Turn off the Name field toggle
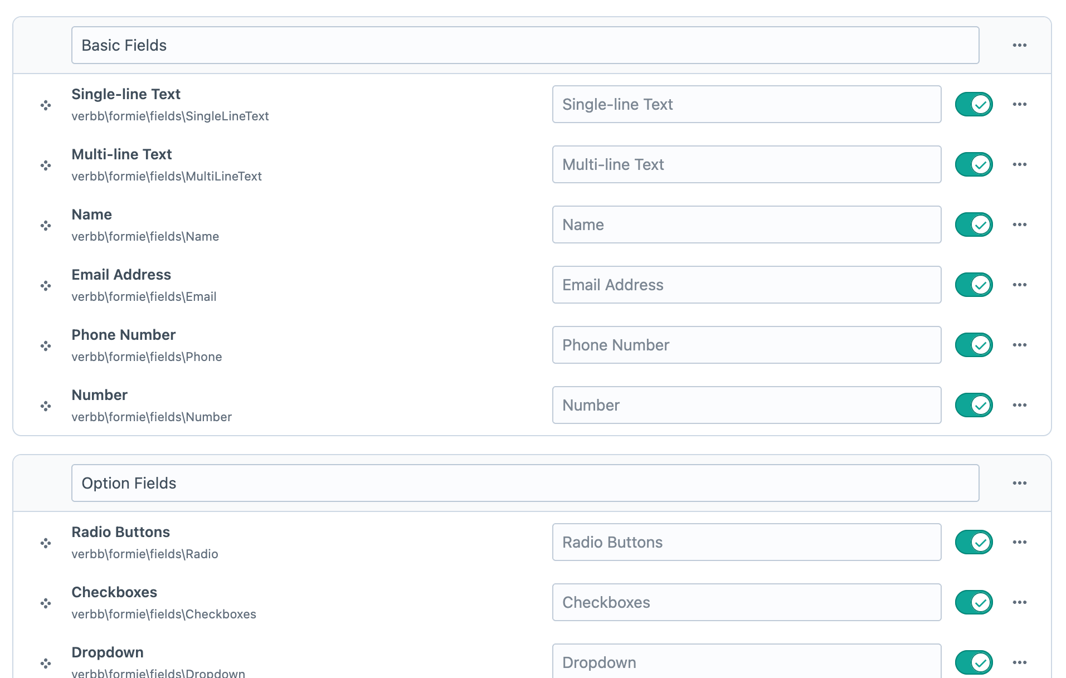This screenshot has width=1066, height=678. coord(974,225)
